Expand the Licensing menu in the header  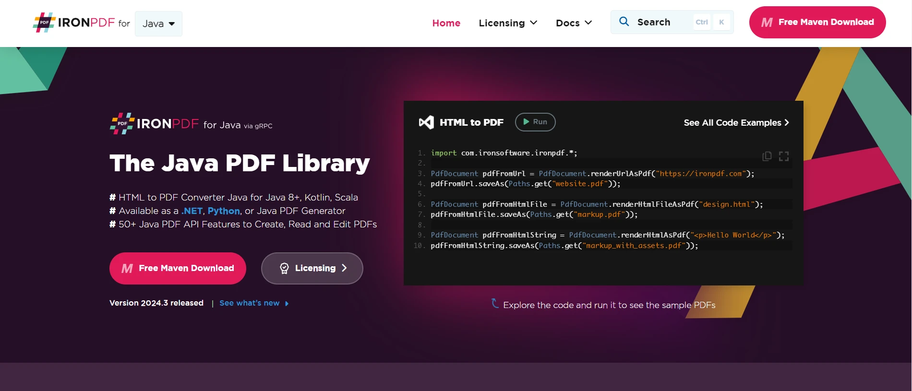click(508, 23)
